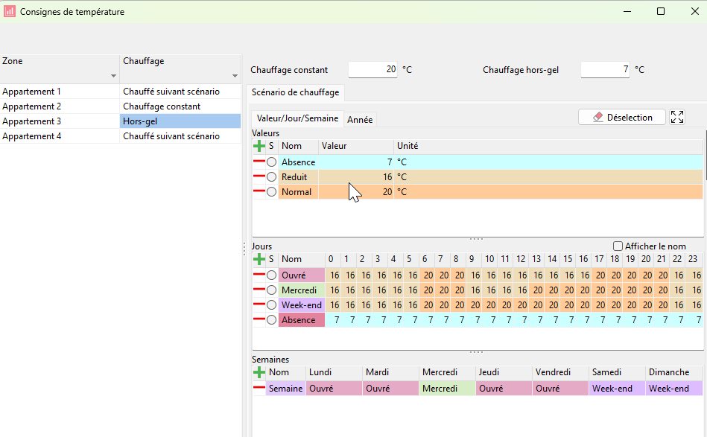Open the Scénario de chauffage tab
Screen dimensions: 707x437
(295, 92)
